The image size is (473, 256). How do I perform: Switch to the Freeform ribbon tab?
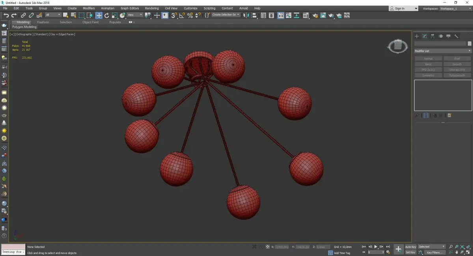pyautogui.click(x=43, y=22)
